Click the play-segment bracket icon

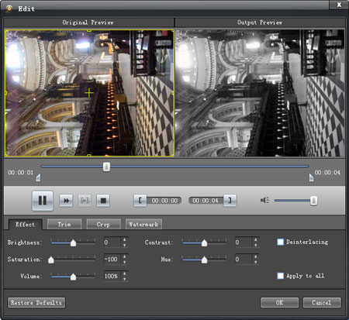tap(85, 201)
